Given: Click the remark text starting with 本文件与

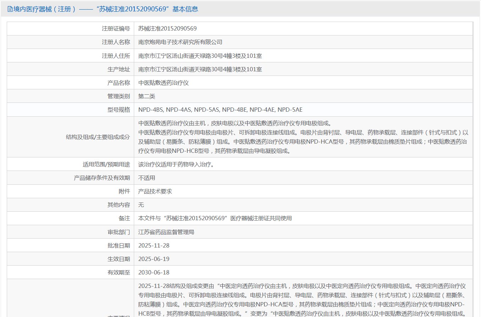Looking at the screenshot, I should [215, 218].
